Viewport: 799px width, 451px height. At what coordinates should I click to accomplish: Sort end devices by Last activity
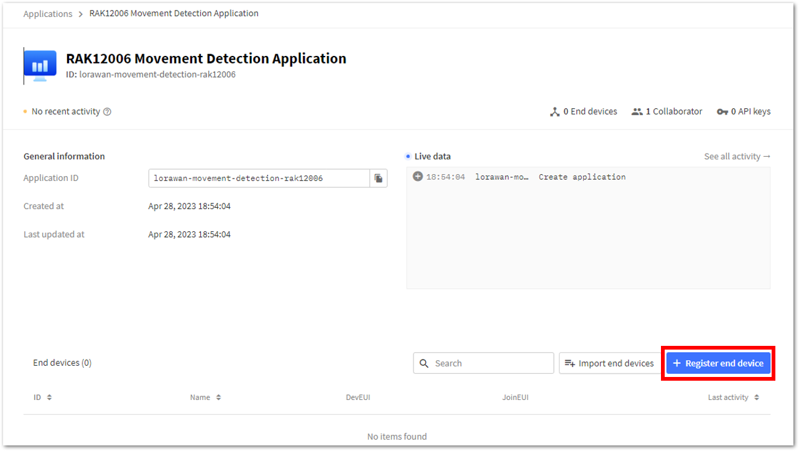coord(734,398)
